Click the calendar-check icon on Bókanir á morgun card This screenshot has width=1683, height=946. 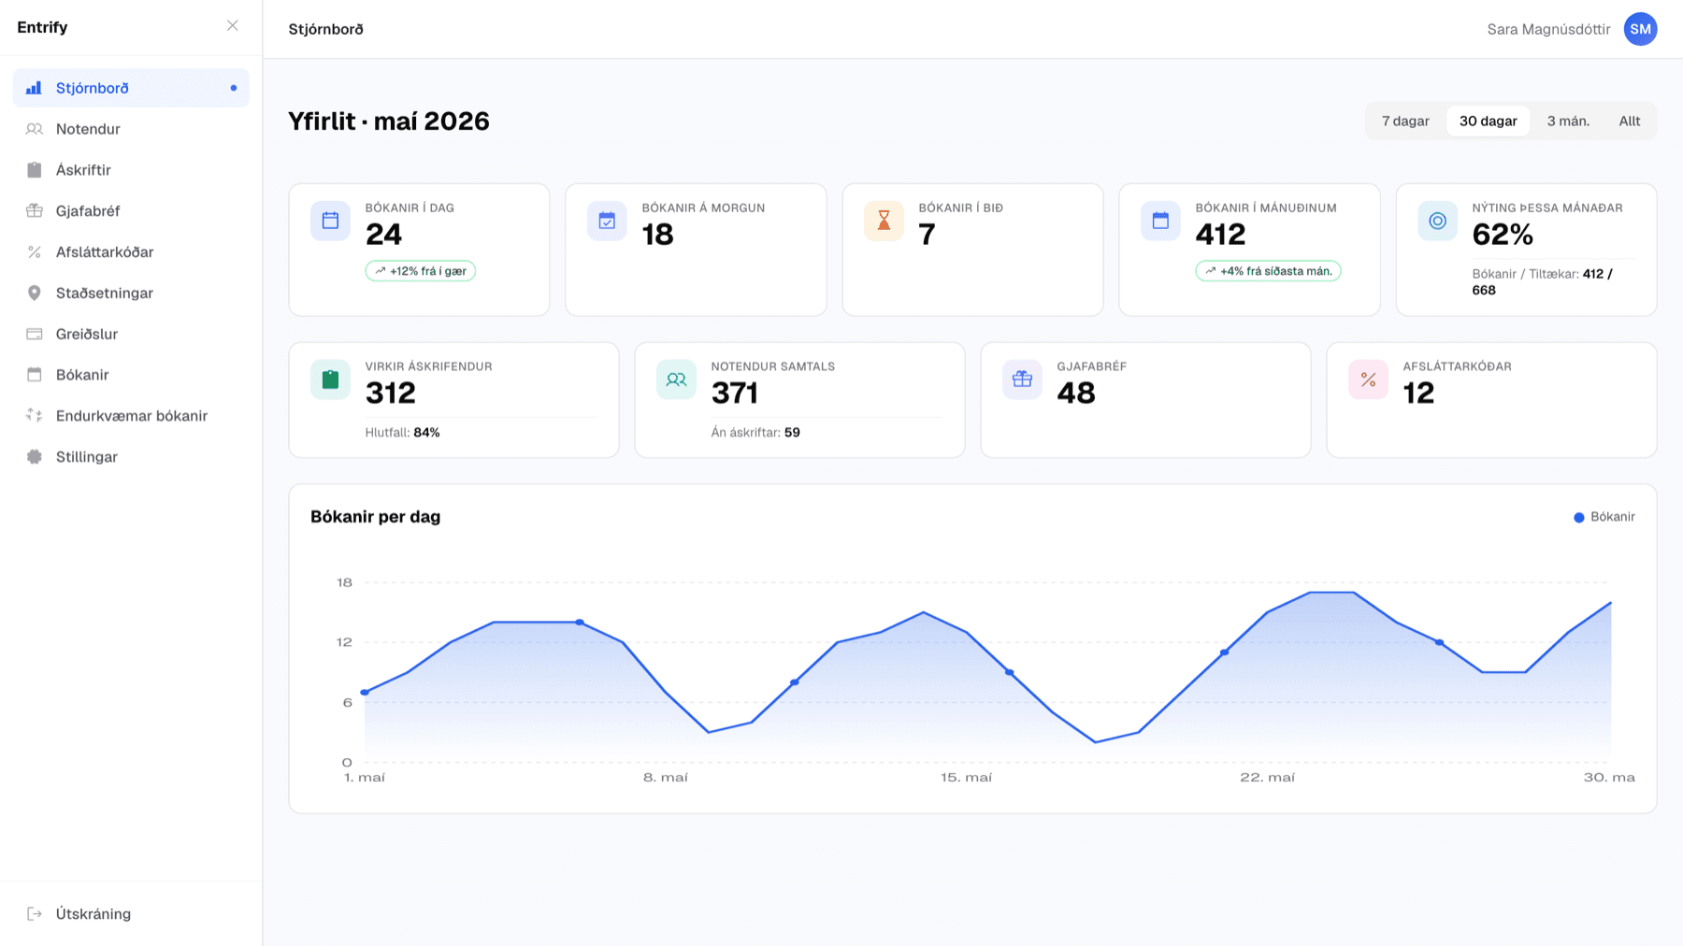607,221
